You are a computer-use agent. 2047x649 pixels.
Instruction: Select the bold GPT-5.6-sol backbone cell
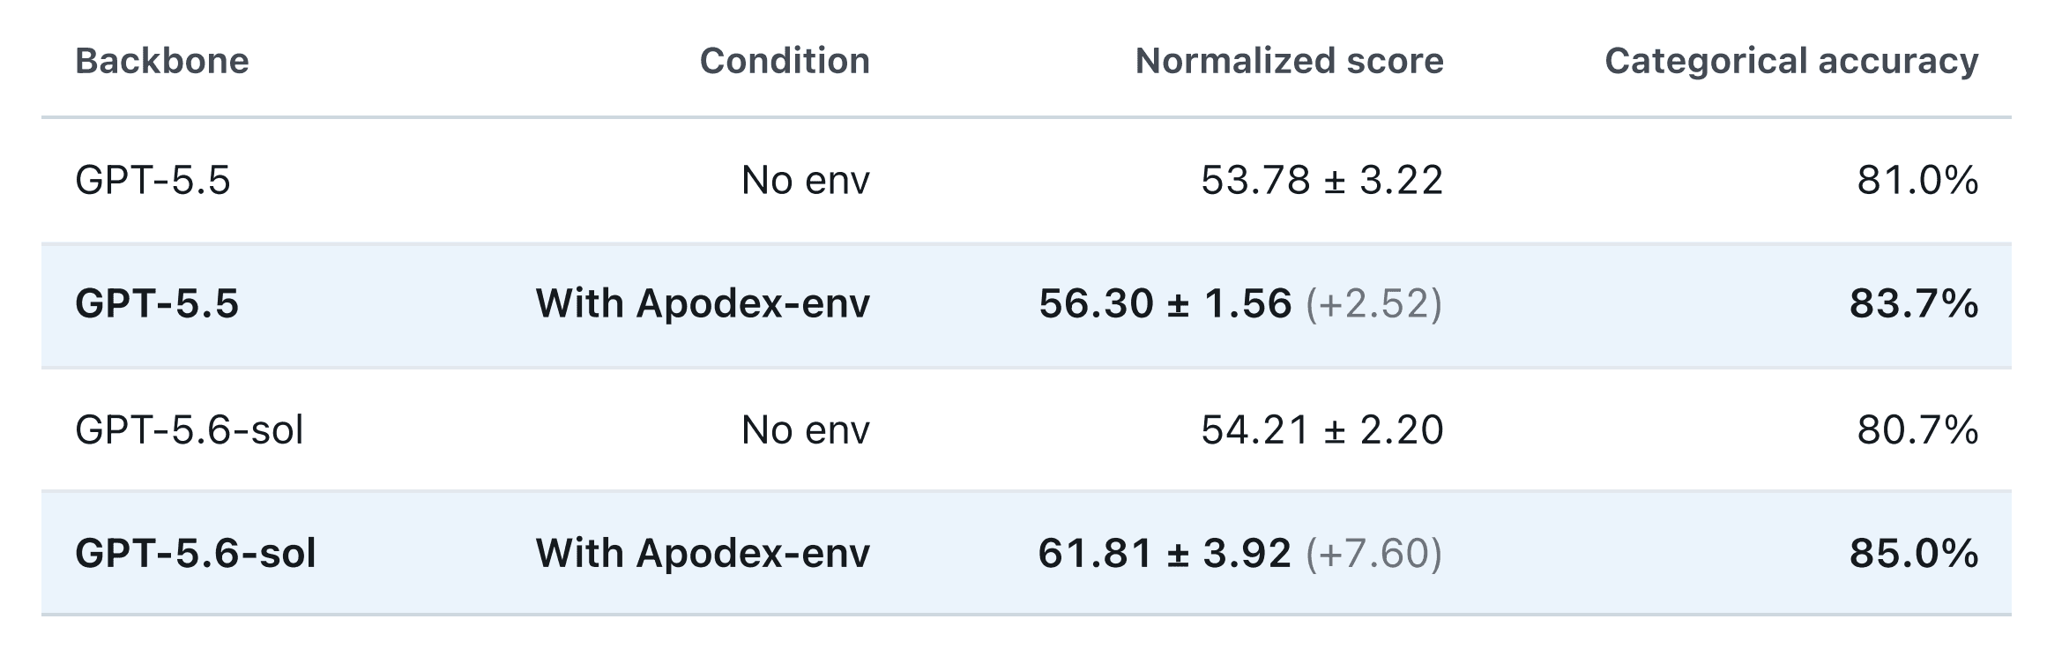pos(195,554)
